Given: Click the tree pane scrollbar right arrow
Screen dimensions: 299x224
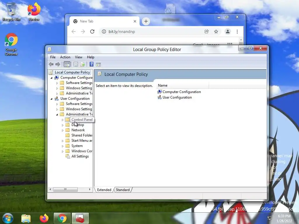Looking at the screenshot, I should pos(90,189).
